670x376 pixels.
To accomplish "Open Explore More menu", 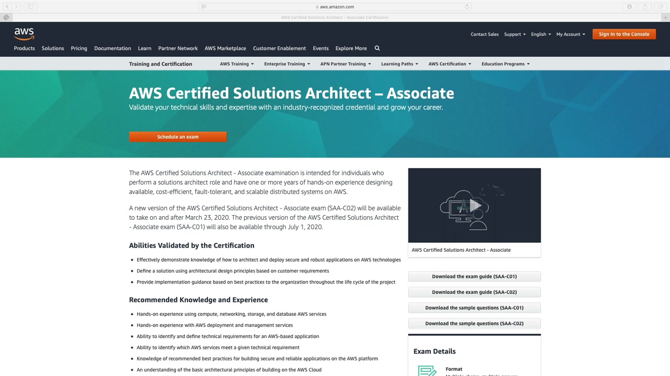I will [351, 48].
